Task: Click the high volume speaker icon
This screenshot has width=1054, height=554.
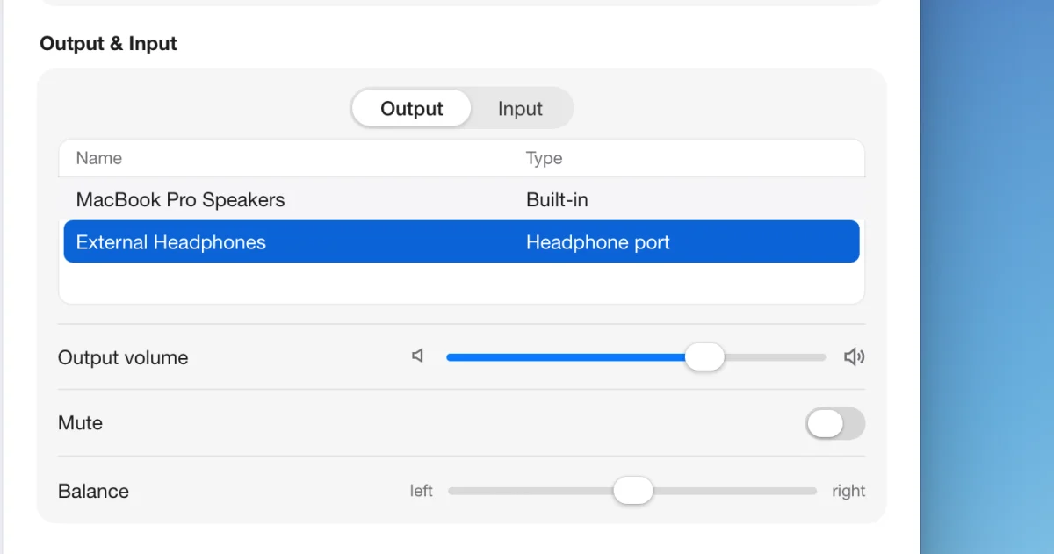Action: (854, 356)
